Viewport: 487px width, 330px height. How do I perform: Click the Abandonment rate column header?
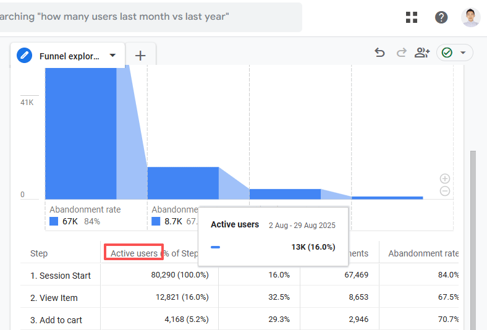[423, 253]
